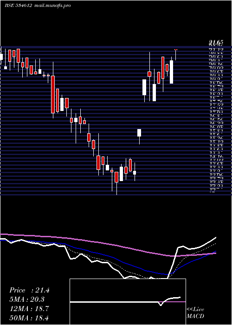The width and height of the screenshot is (232, 325).
Task: Click the 'BSE 534612 mail.munafa.pro' header text
Action: (x=38, y=6)
